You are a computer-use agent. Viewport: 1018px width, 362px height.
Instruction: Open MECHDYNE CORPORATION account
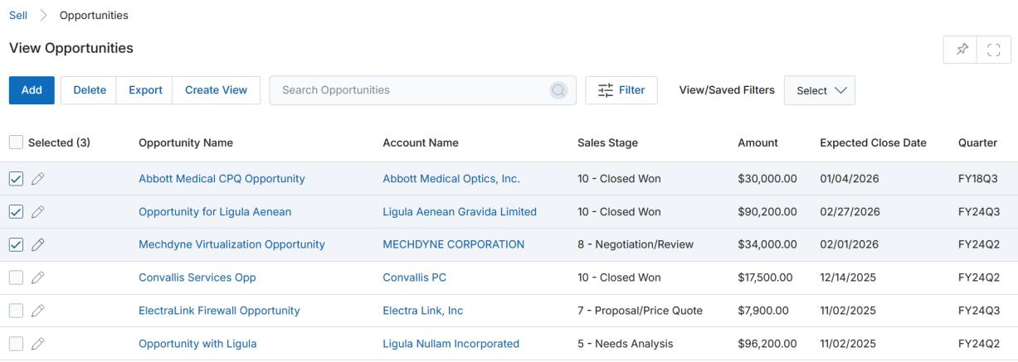tap(454, 244)
